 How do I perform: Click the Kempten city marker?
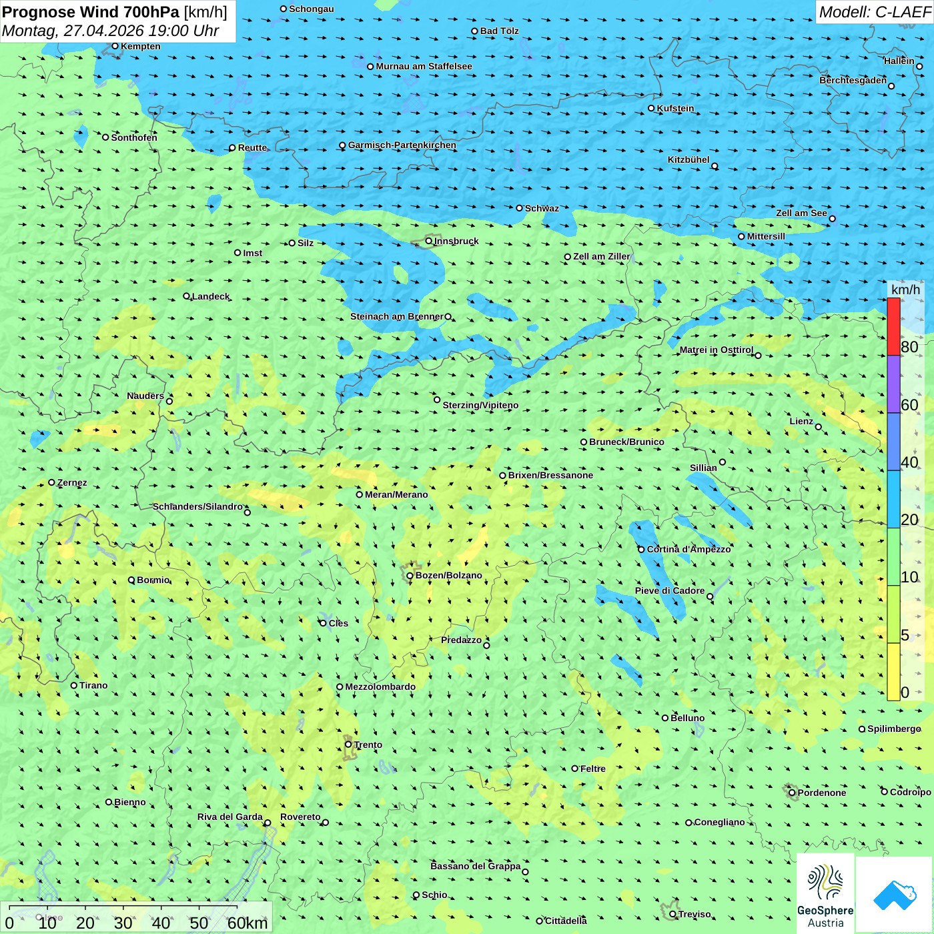tap(115, 46)
